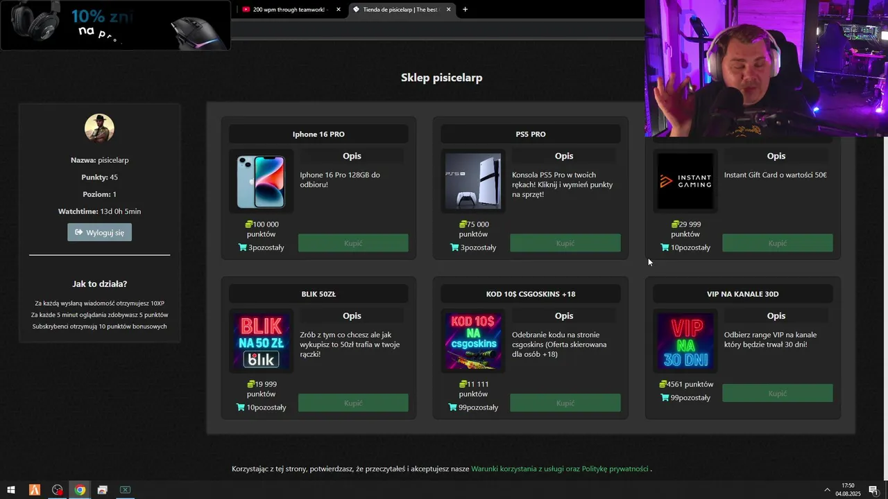Screen dimensions: 888x499
Task: Click the 'Iphone 16 PRO' card title
Action: click(x=318, y=134)
